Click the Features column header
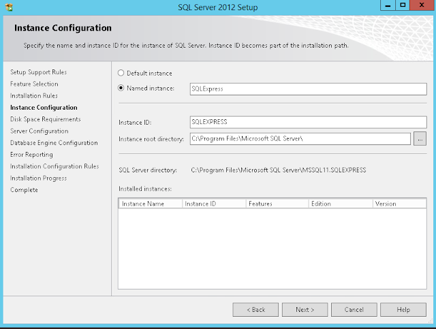The height and width of the screenshot is (329, 436). point(277,204)
